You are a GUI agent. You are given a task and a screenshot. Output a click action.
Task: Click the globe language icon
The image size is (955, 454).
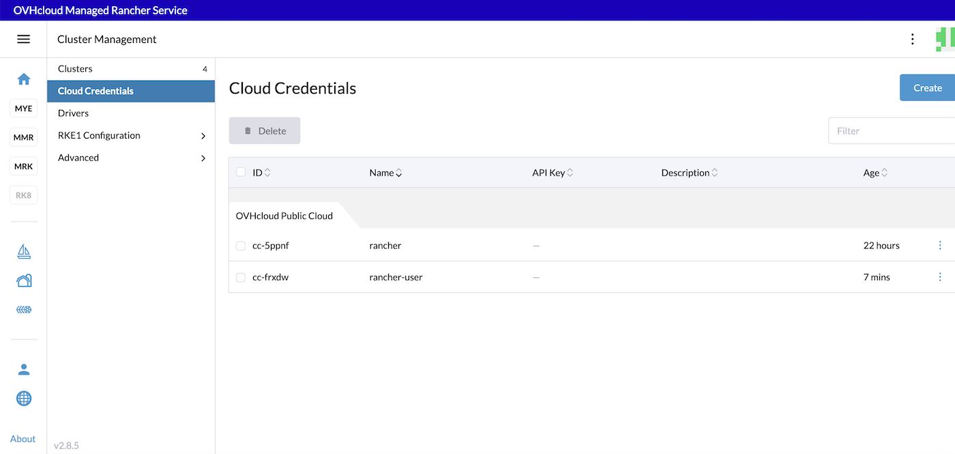pyautogui.click(x=24, y=398)
